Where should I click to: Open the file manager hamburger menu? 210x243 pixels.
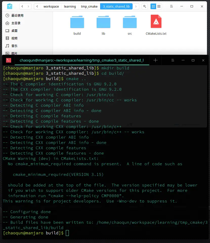[x=172, y=6]
